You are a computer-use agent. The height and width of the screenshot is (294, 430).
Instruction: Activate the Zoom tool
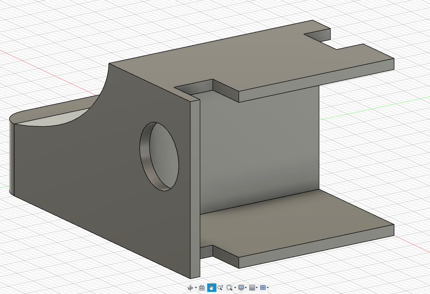point(220,287)
